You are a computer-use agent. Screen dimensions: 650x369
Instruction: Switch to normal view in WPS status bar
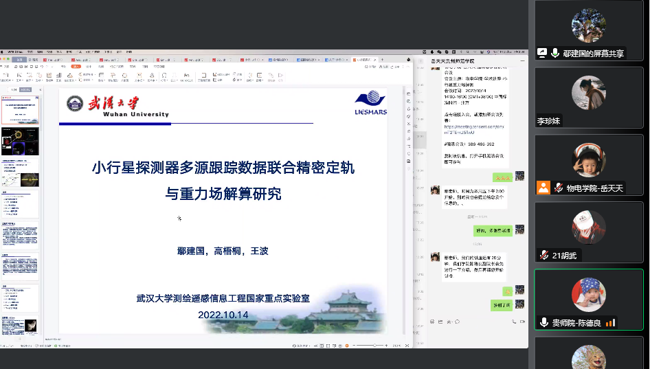point(322,346)
